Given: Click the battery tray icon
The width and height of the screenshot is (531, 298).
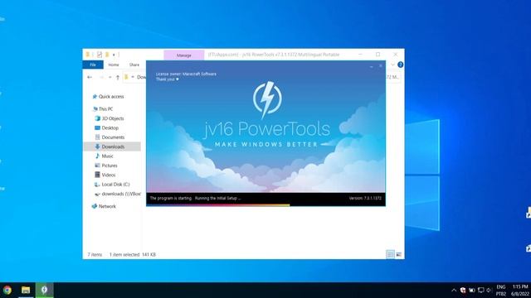Looking at the screenshot, I should 472,291.
